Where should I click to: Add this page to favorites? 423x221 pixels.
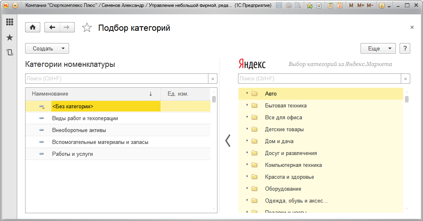(87, 28)
